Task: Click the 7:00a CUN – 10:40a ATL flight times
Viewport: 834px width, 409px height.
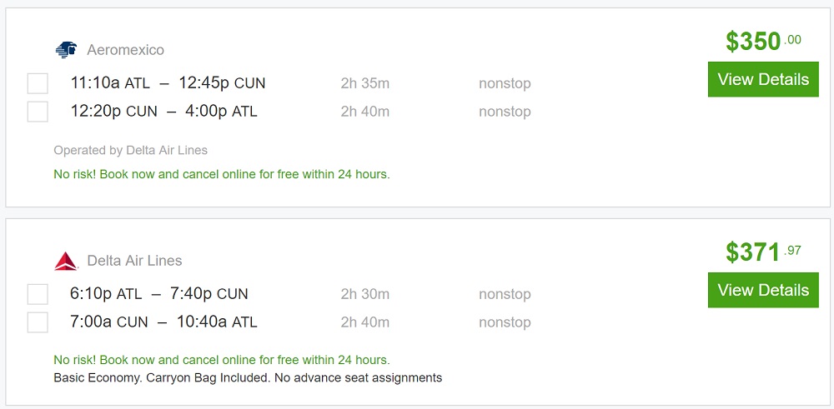Action: [x=163, y=322]
